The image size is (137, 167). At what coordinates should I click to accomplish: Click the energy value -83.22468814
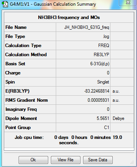click(x=97, y=91)
